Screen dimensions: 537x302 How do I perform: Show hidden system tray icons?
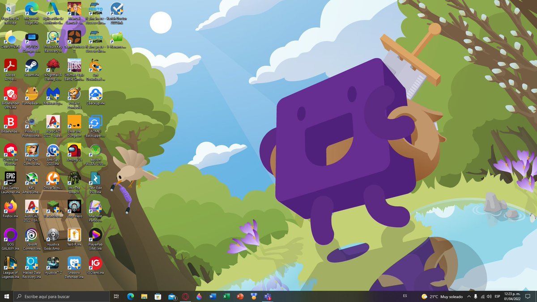(469, 296)
